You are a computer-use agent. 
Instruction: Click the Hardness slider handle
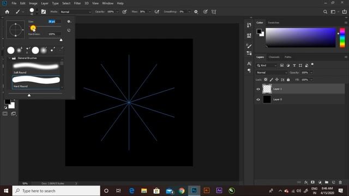point(61,40)
